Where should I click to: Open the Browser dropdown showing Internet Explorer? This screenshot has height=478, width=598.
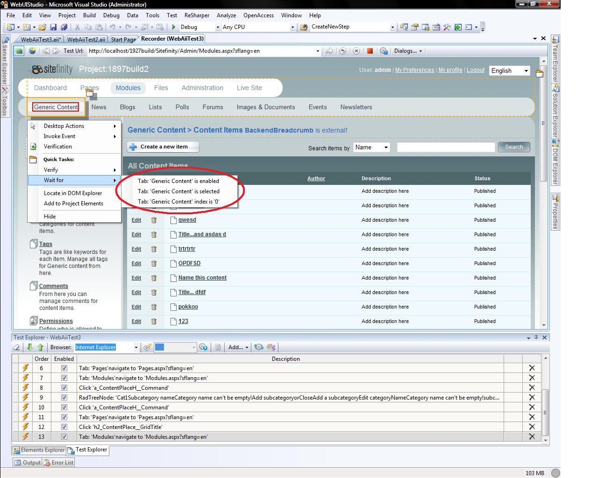click(136, 347)
